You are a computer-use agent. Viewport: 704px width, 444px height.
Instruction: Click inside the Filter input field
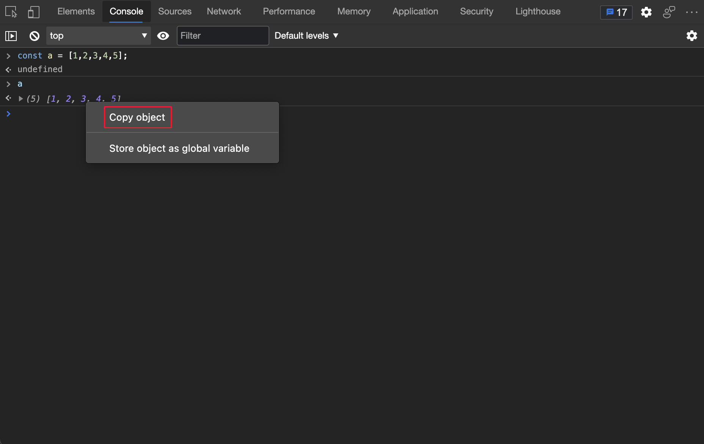222,36
